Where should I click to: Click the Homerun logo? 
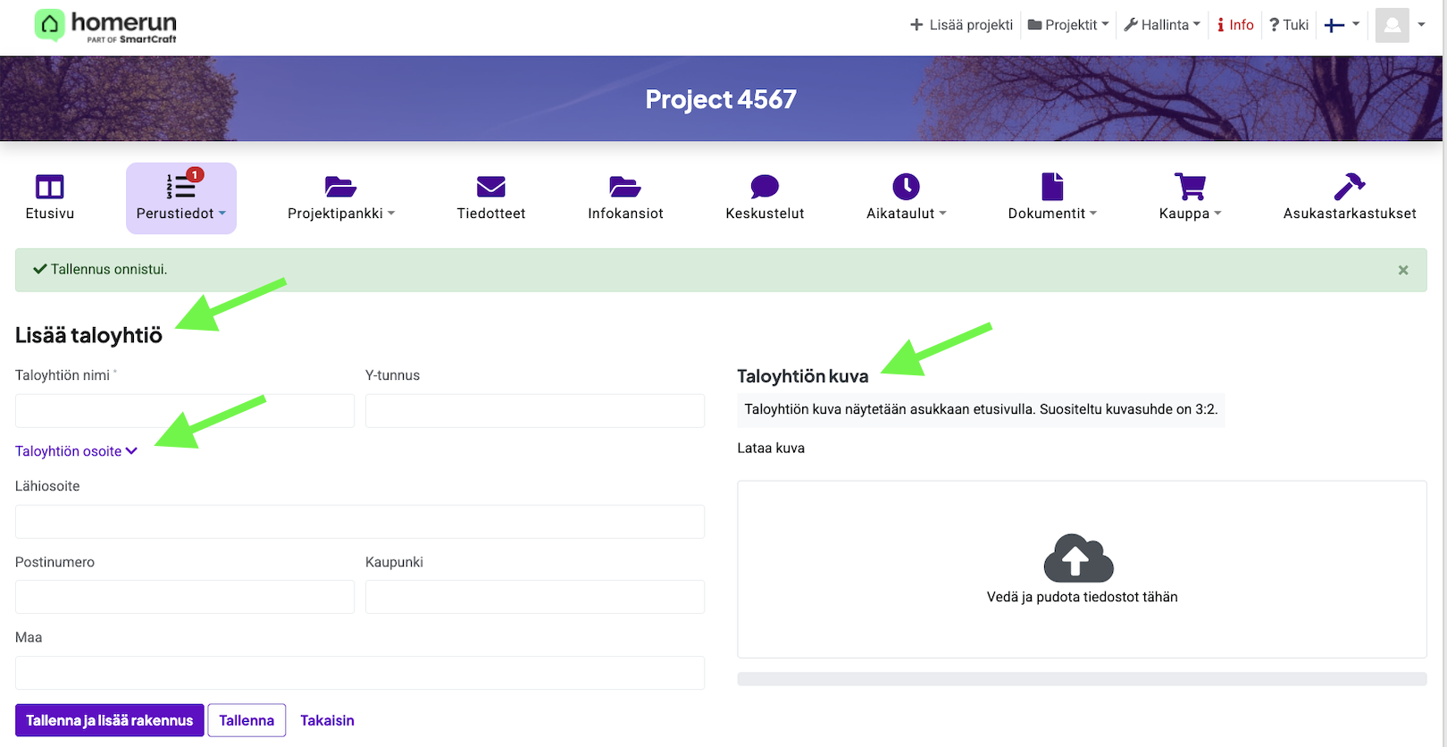coord(105,26)
